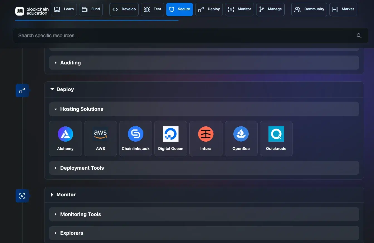Click the layout icon on the Market tab

click(x=335, y=9)
